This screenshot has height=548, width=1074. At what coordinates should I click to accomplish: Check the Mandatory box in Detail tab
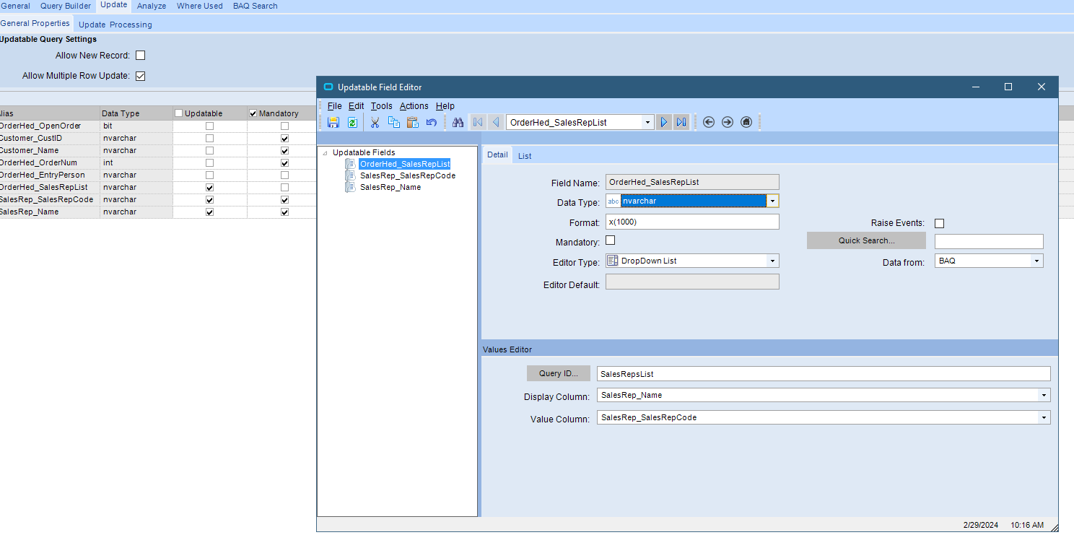[611, 240]
